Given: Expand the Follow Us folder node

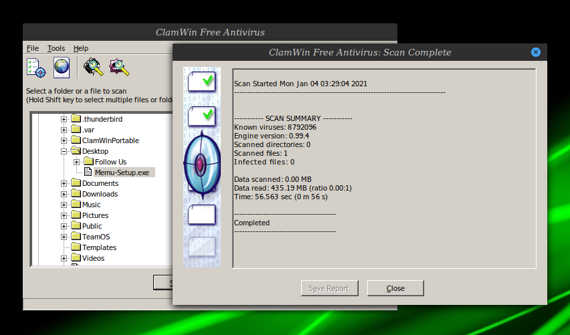Looking at the screenshot, I should pyautogui.click(x=76, y=162).
